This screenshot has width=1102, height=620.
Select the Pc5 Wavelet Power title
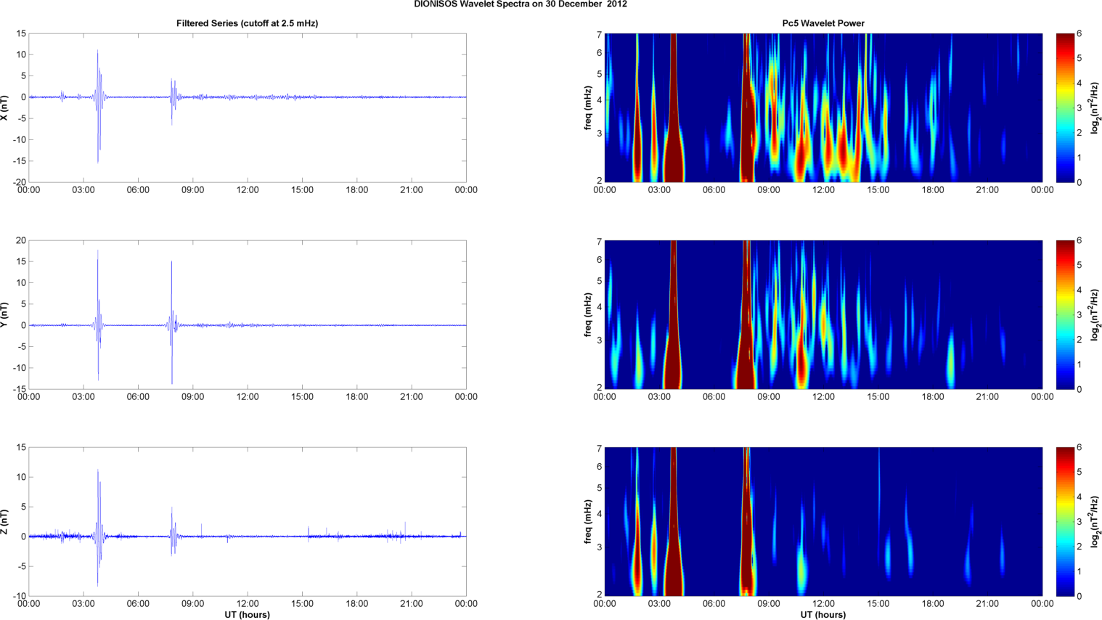pyautogui.click(x=823, y=23)
